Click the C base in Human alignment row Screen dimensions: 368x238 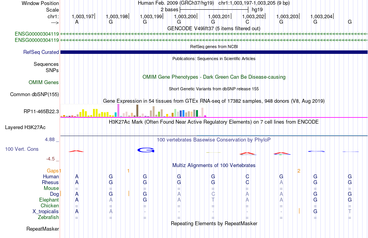click(247, 176)
